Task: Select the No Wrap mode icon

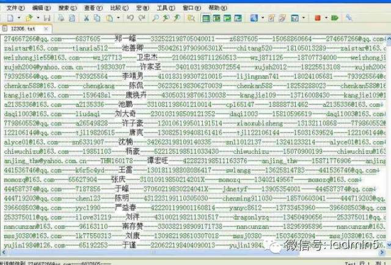Action: [206, 18]
